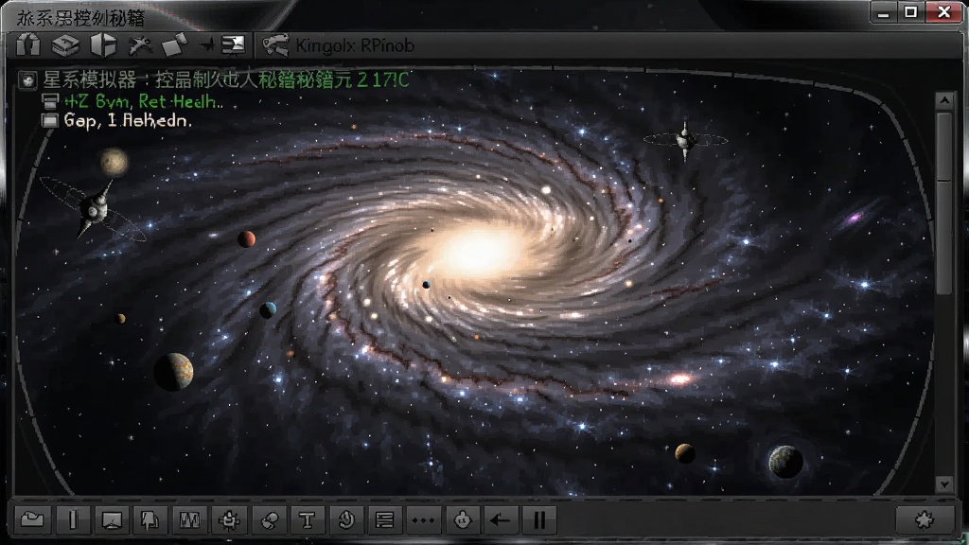Click the left arrow back button
This screenshot has height=545, width=969.
pos(500,519)
